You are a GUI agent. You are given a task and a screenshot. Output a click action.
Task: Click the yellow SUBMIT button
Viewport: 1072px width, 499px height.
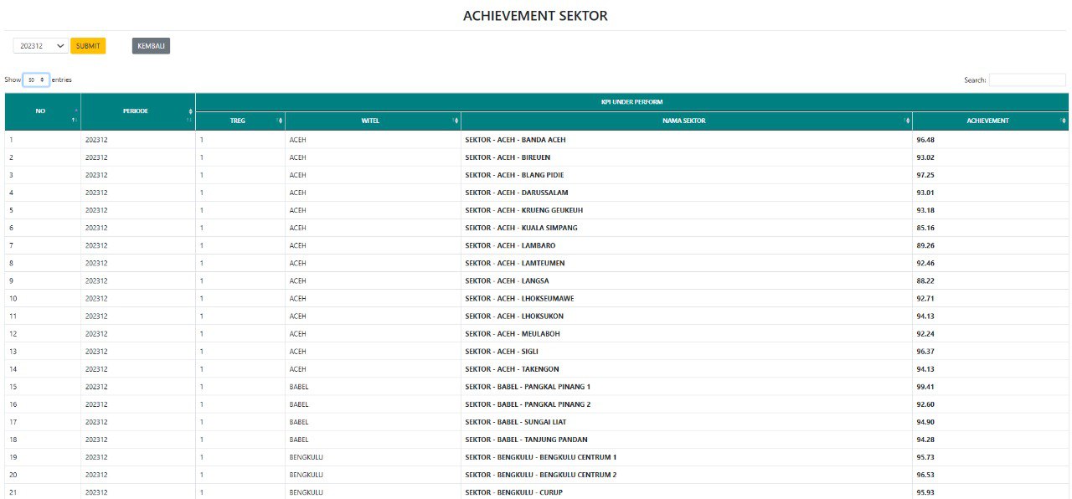click(x=88, y=46)
